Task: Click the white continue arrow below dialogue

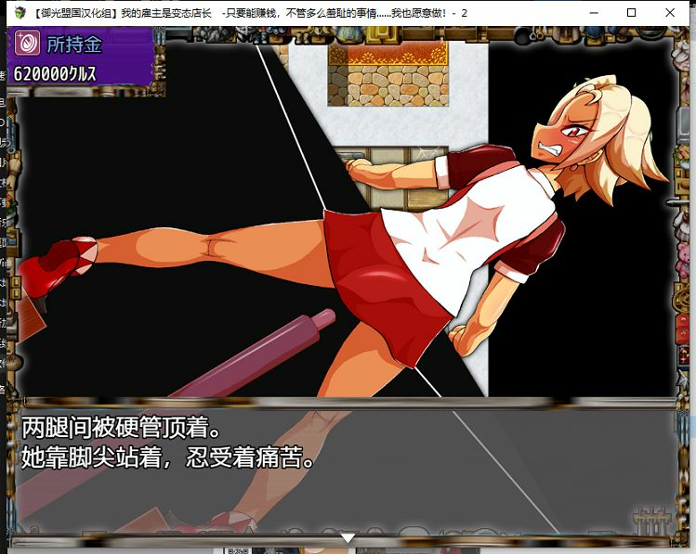Action: [x=348, y=537]
